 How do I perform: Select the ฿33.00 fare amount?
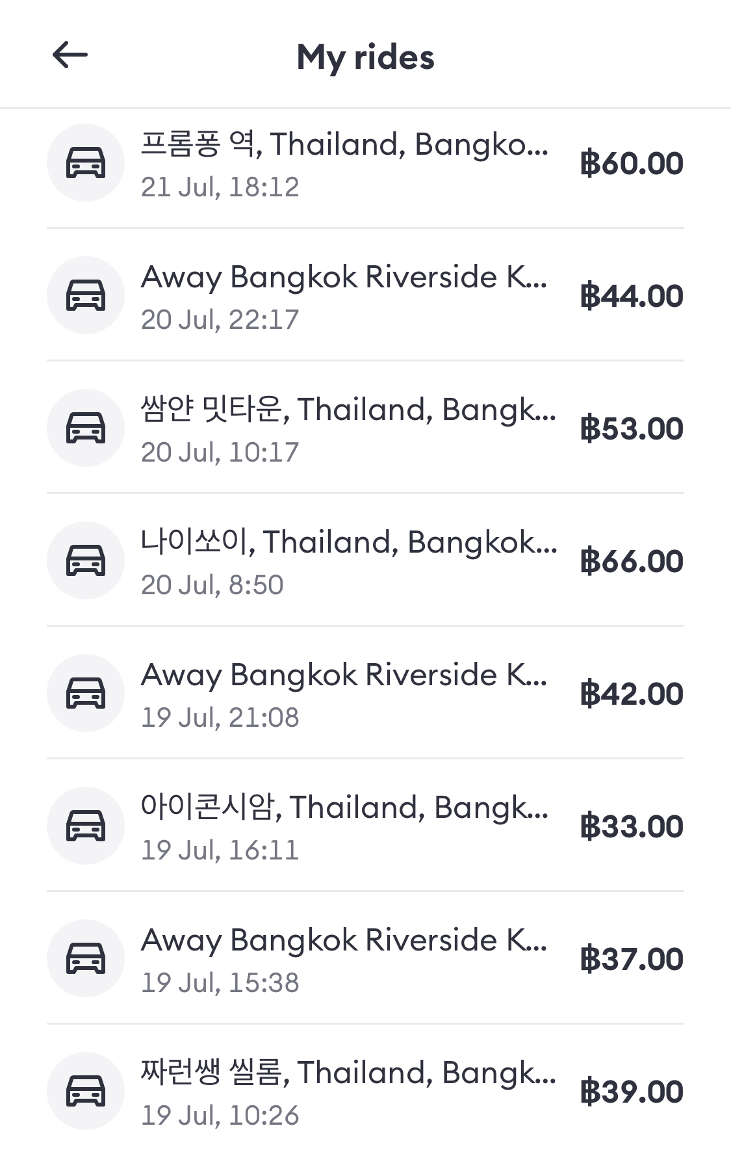[632, 826]
